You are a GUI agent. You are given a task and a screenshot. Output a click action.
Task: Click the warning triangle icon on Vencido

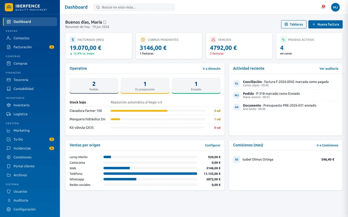[x=213, y=40]
